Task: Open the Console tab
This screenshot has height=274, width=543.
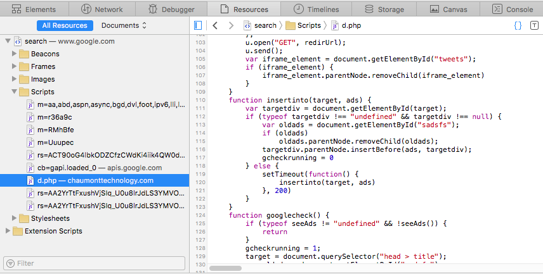Action: click(513, 9)
